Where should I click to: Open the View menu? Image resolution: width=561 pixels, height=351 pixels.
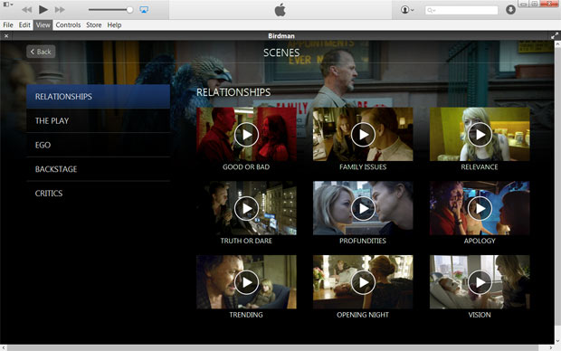43,25
